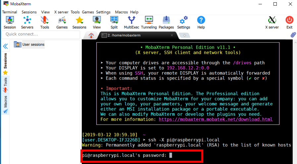The image size is (297, 164).
Task: Open the Tunneling toolbar icon
Action: coord(149,23)
